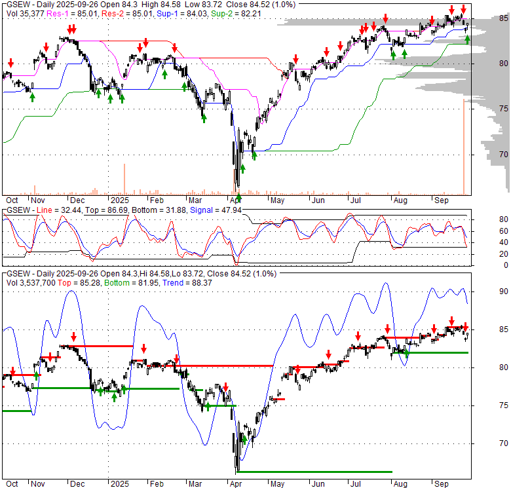Click the orange January 2025 volume spike bar

(124, 179)
